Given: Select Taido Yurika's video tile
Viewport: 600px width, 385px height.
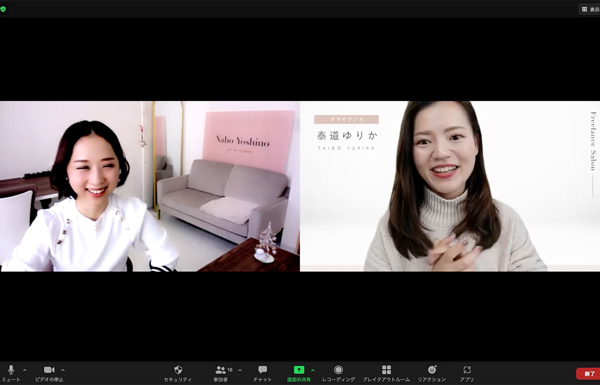Looking at the screenshot, I should click(450, 186).
